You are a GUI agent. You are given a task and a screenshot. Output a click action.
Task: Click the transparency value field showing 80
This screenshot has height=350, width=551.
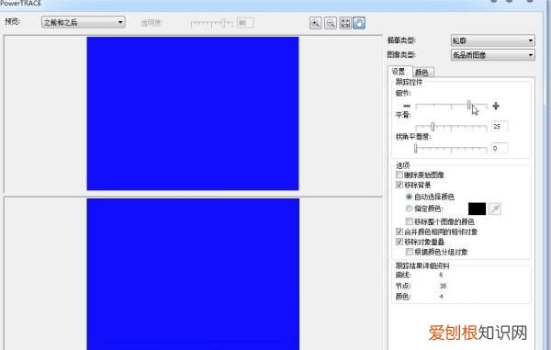click(245, 23)
